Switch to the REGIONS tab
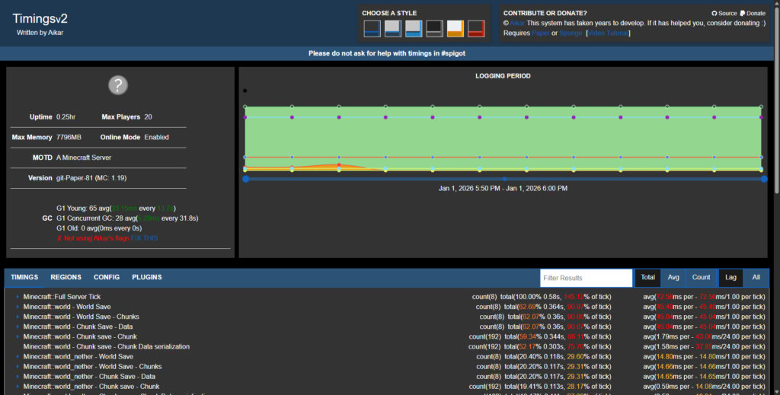Viewport: 780px width, 395px height. coord(66,277)
